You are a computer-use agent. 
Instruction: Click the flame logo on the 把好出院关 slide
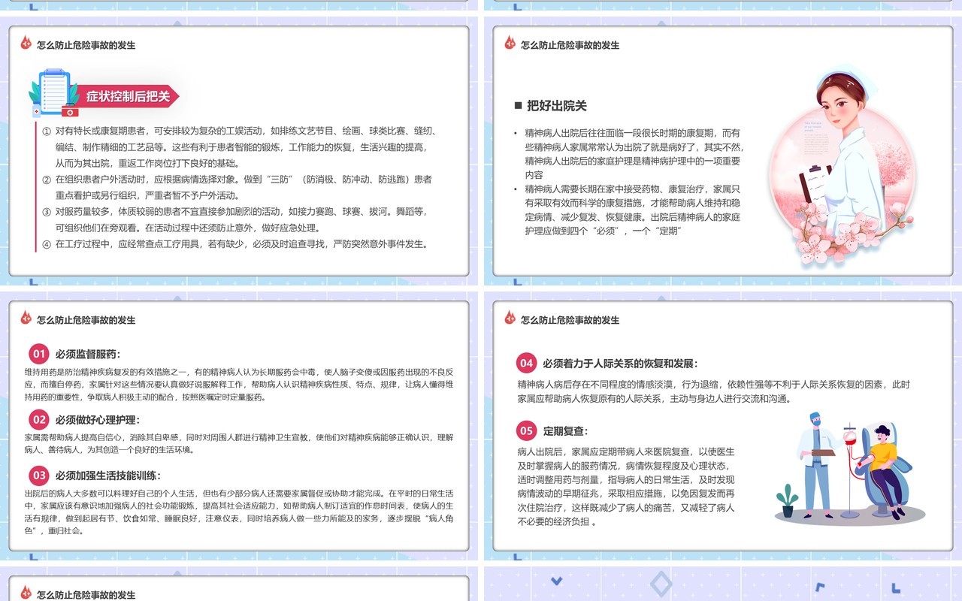510,44
